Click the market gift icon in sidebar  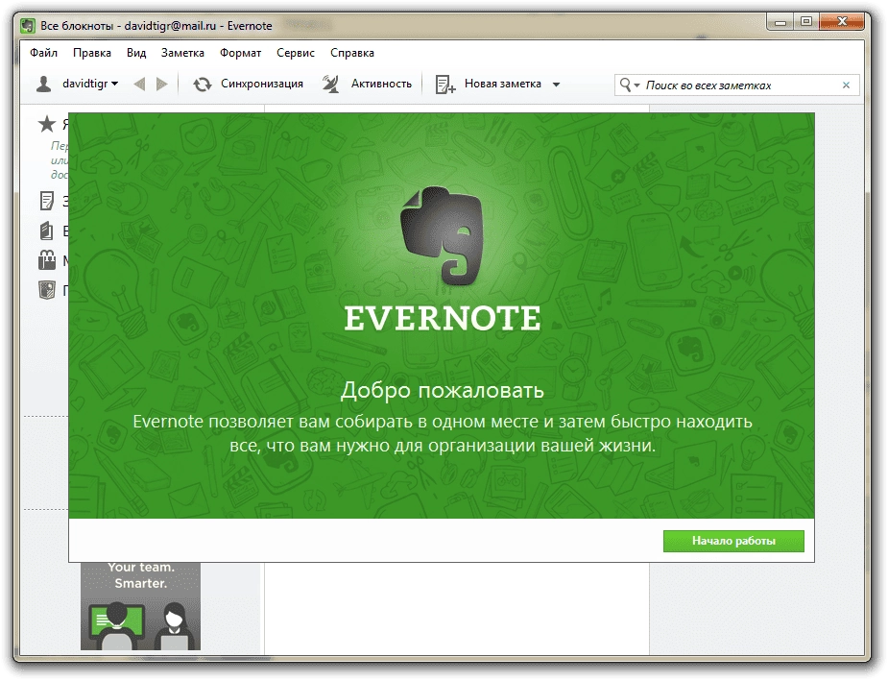pos(47,260)
